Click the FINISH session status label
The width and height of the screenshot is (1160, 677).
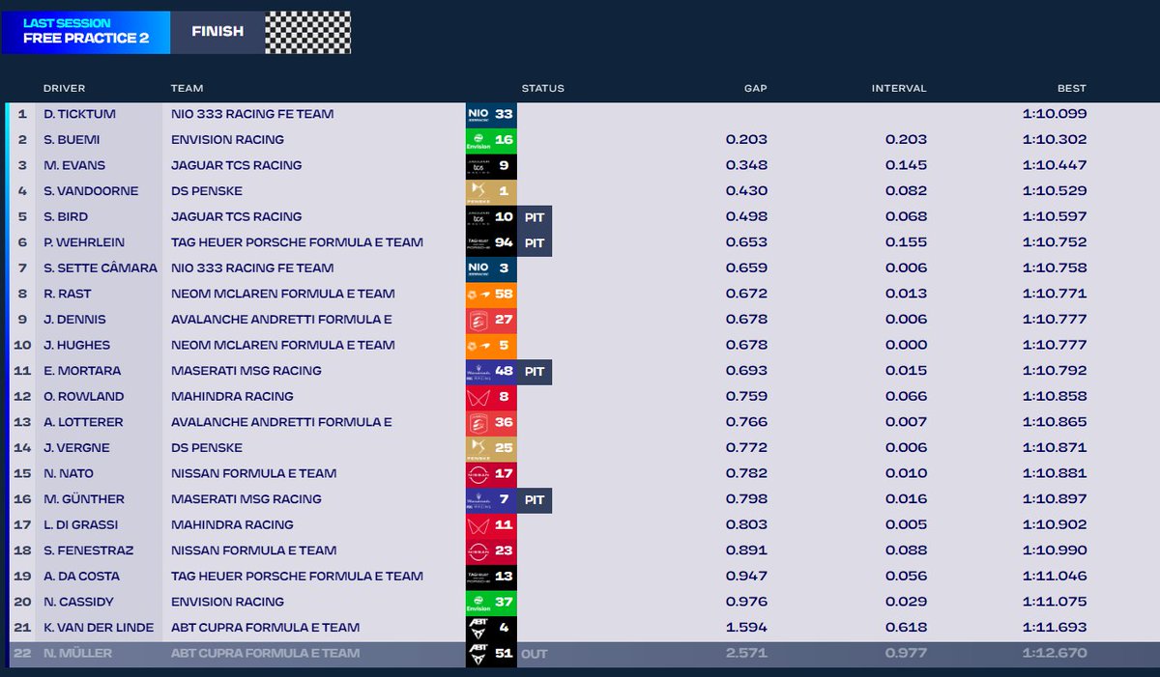pyautogui.click(x=217, y=32)
